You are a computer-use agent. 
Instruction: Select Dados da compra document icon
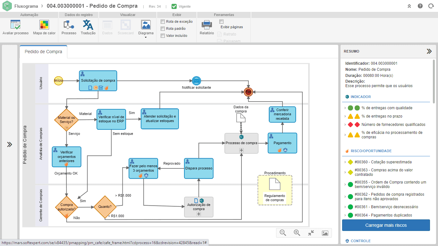(x=241, y=118)
